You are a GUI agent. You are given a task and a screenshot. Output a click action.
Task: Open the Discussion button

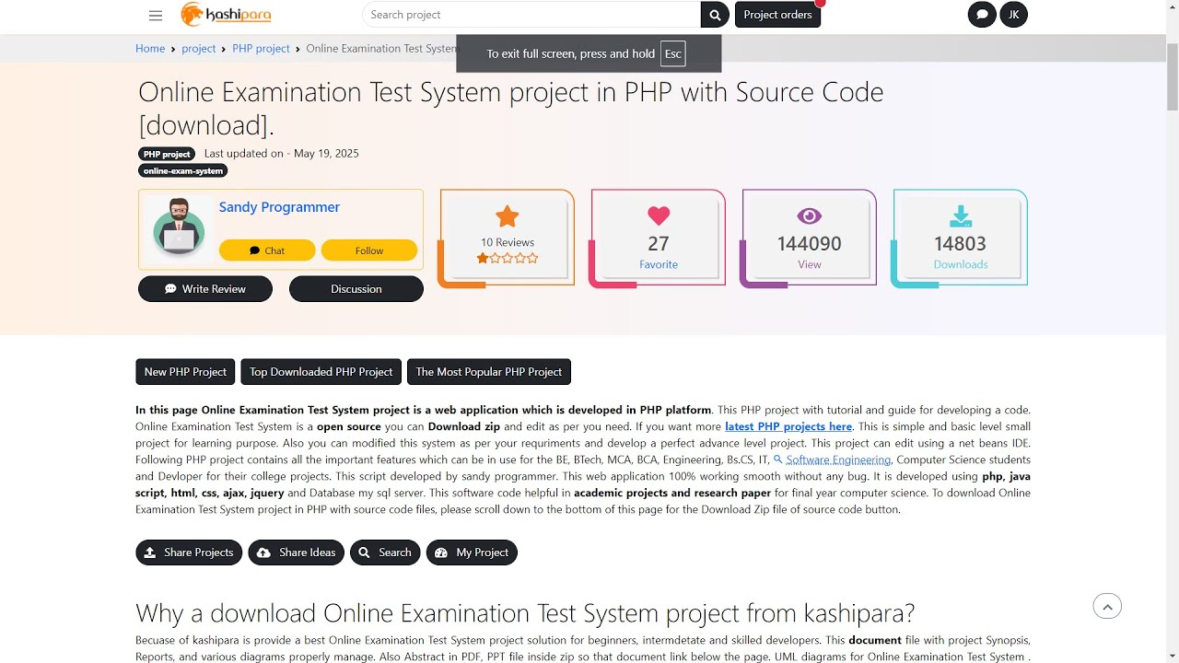[356, 289]
